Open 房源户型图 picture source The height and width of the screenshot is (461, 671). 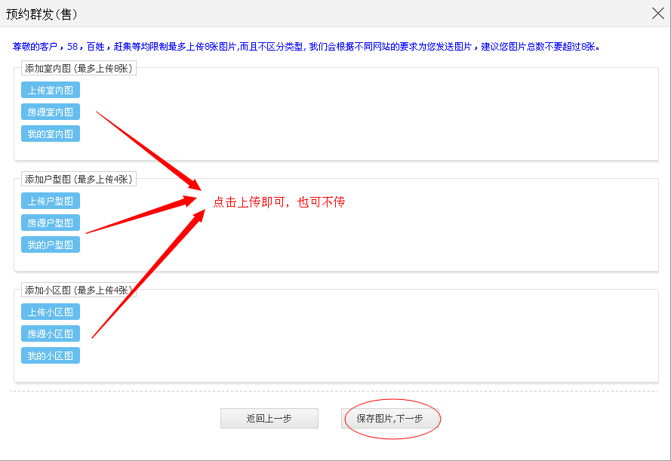(51, 223)
